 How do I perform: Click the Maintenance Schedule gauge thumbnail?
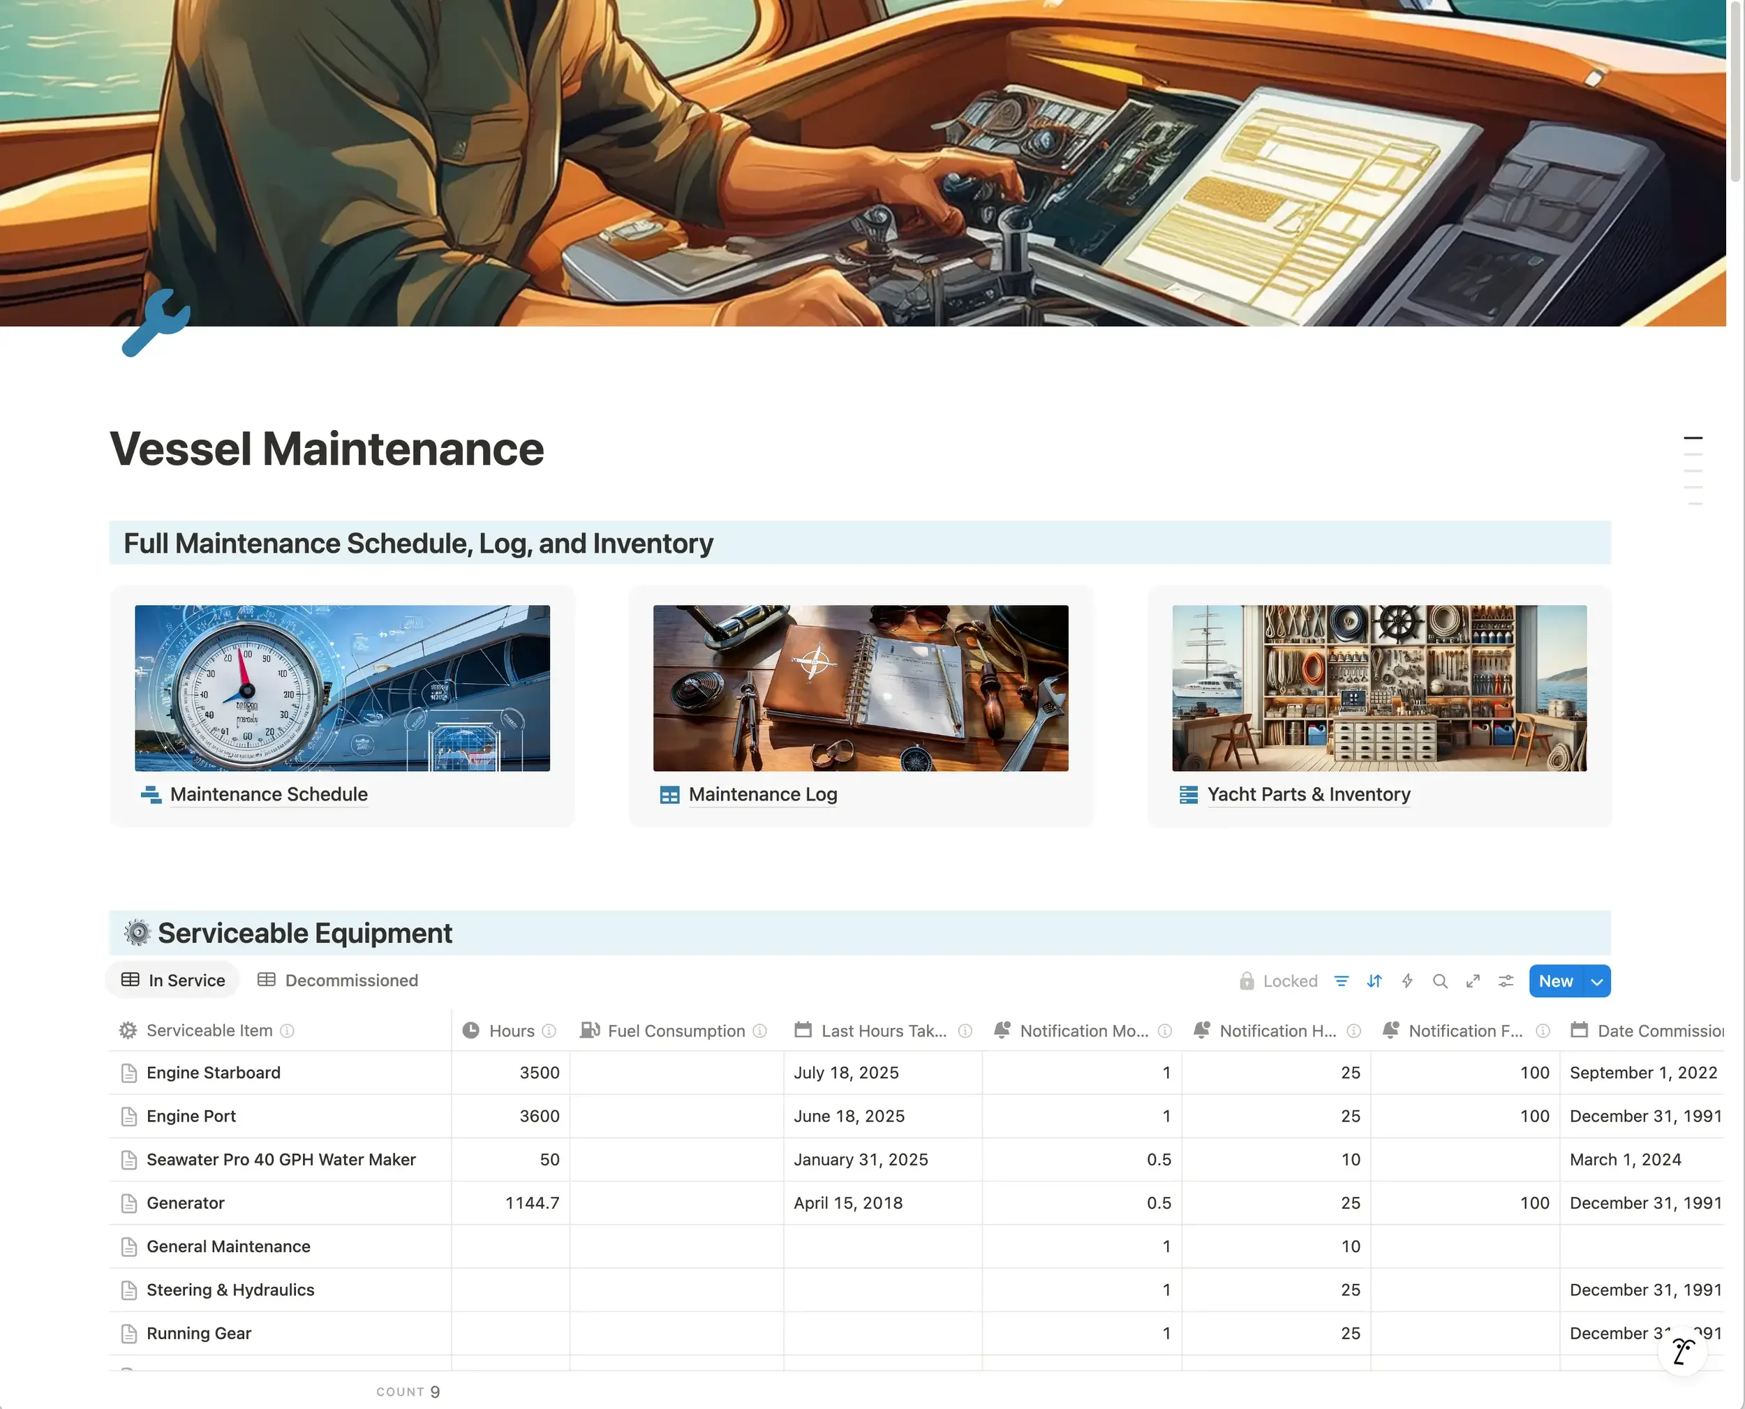342,688
